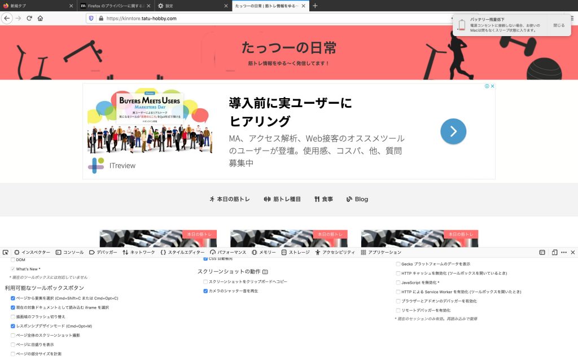Click the browser reload button

[x=29, y=18]
